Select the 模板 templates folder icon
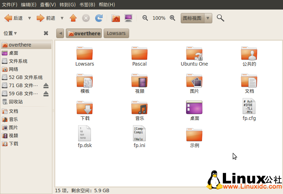This screenshot has height=194, width=283. 85,81
